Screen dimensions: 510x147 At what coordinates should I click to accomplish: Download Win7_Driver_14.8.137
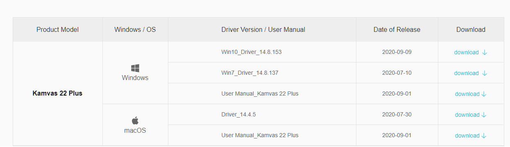[x=471, y=73]
